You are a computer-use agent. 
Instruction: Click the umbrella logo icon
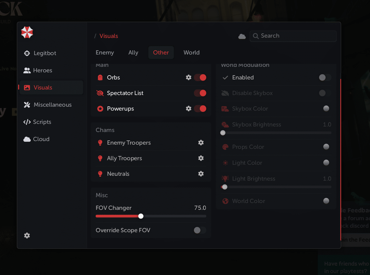pos(27,32)
